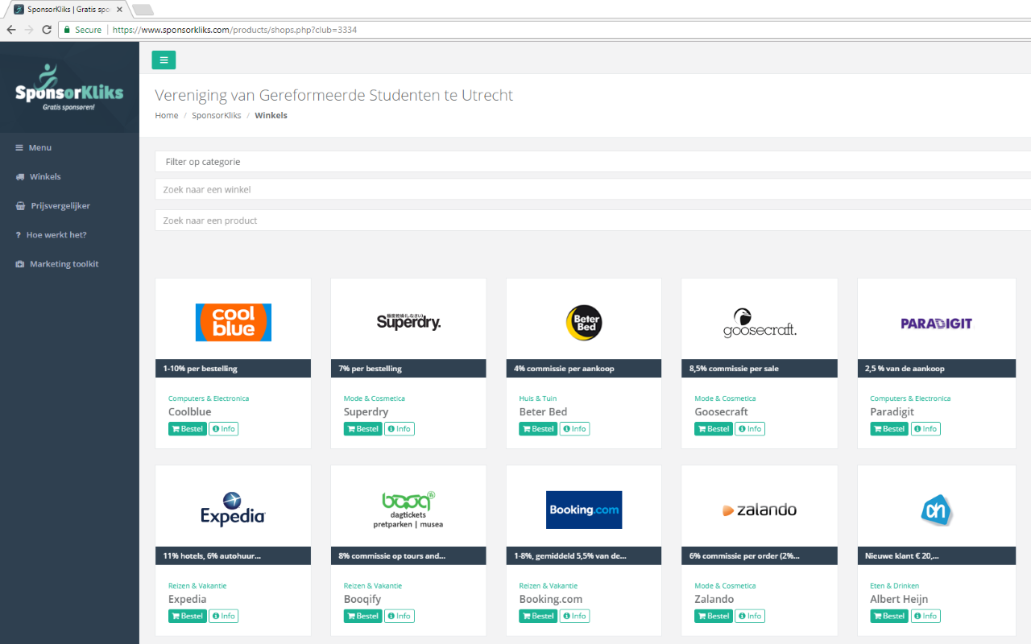Image resolution: width=1031 pixels, height=644 pixels.
Task: Click browser reload button
Action: click(x=47, y=30)
